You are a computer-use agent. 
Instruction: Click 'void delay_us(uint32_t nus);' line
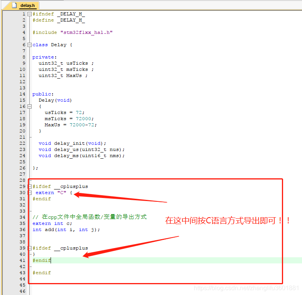(81, 149)
